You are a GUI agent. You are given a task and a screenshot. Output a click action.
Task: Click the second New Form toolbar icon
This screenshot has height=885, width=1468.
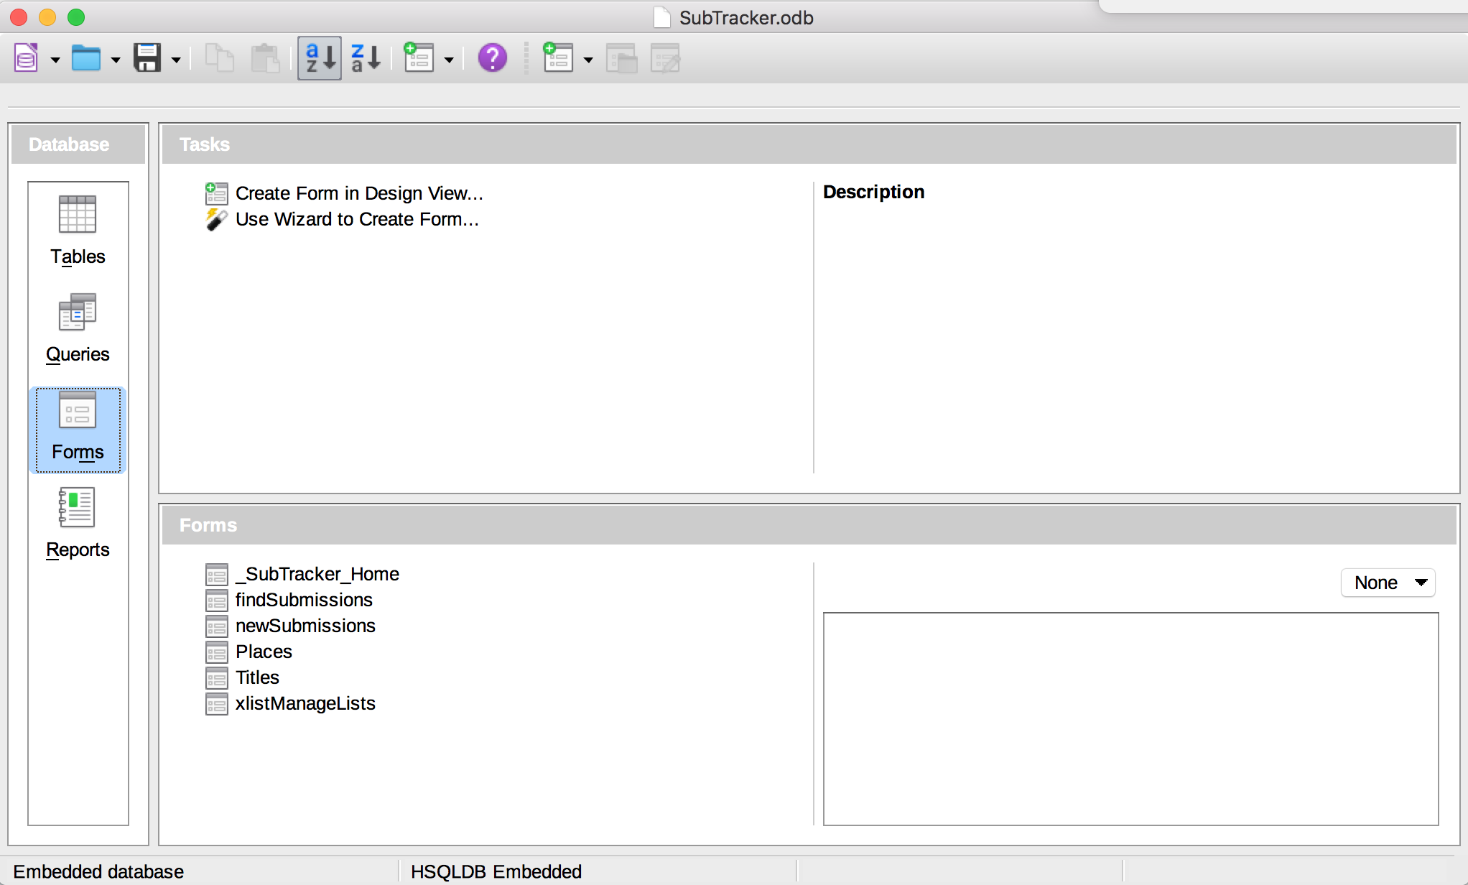[x=558, y=57]
